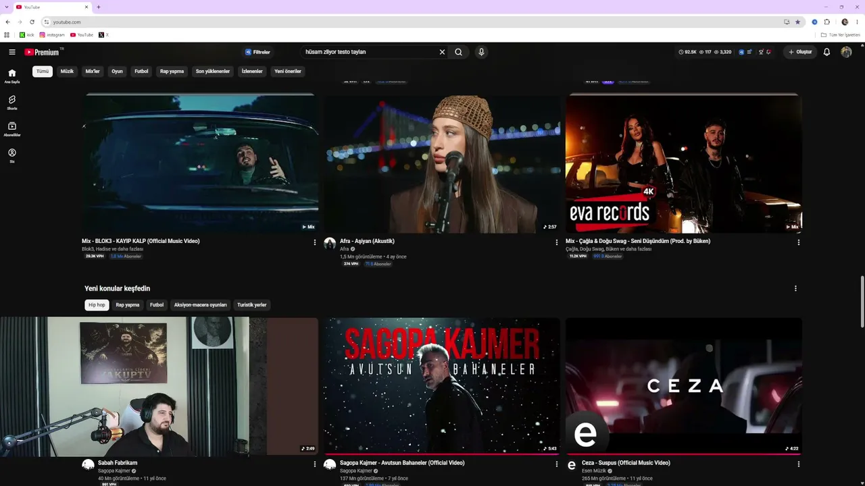Open the YouTube account avatar menu
865x486 pixels.
846,52
